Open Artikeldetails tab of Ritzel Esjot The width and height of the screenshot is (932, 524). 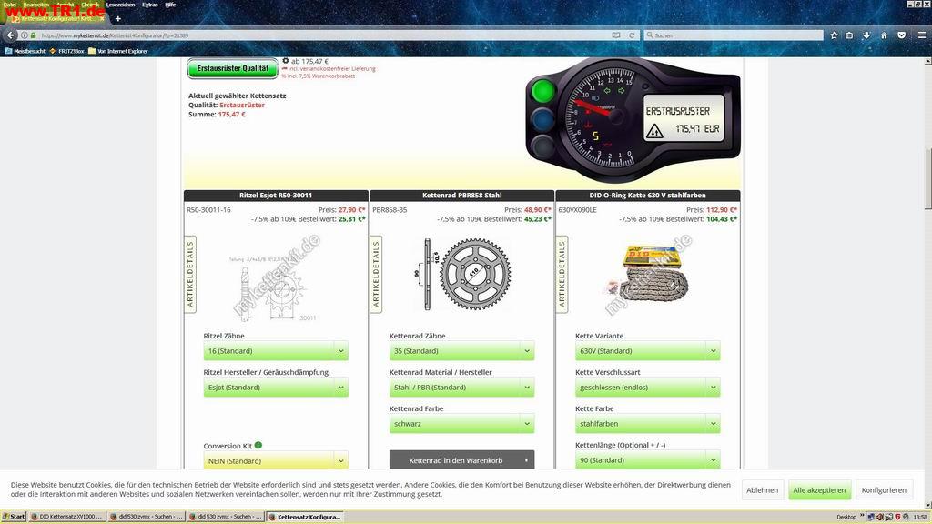click(190, 274)
